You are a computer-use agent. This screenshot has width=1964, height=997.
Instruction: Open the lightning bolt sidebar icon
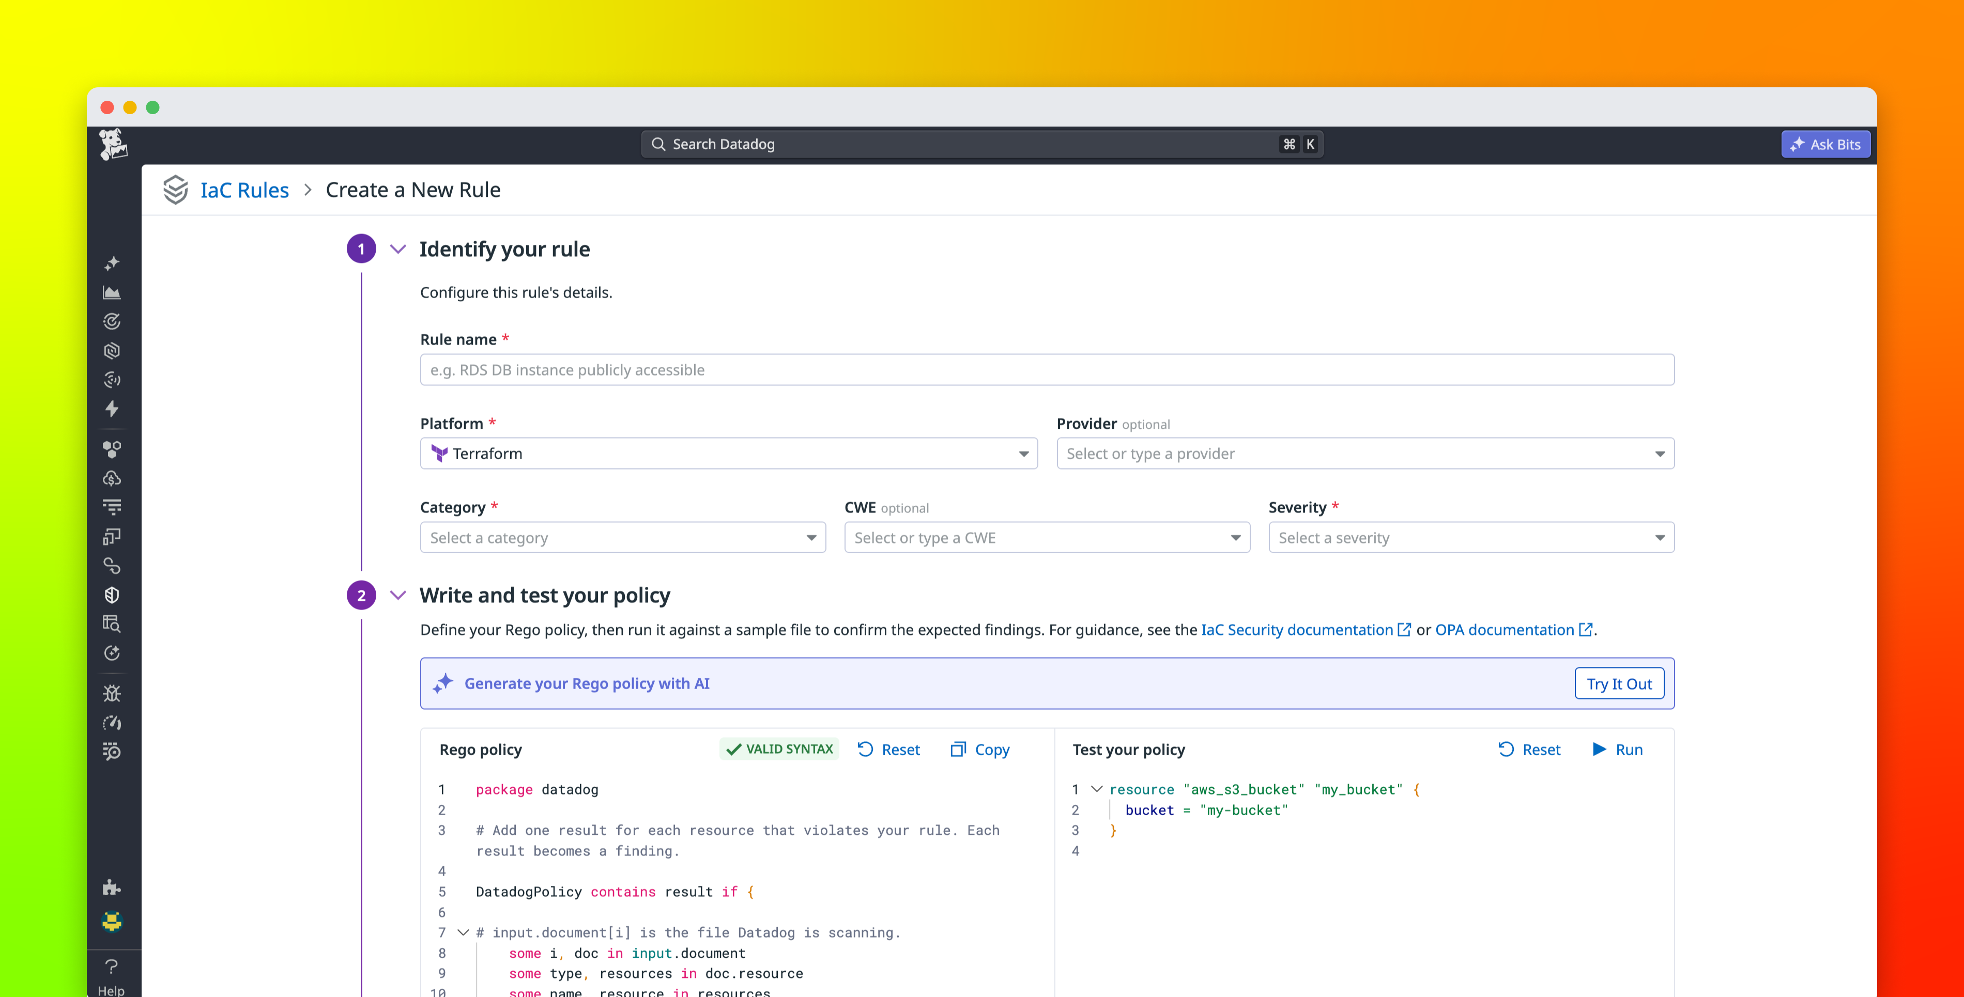click(112, 409)
